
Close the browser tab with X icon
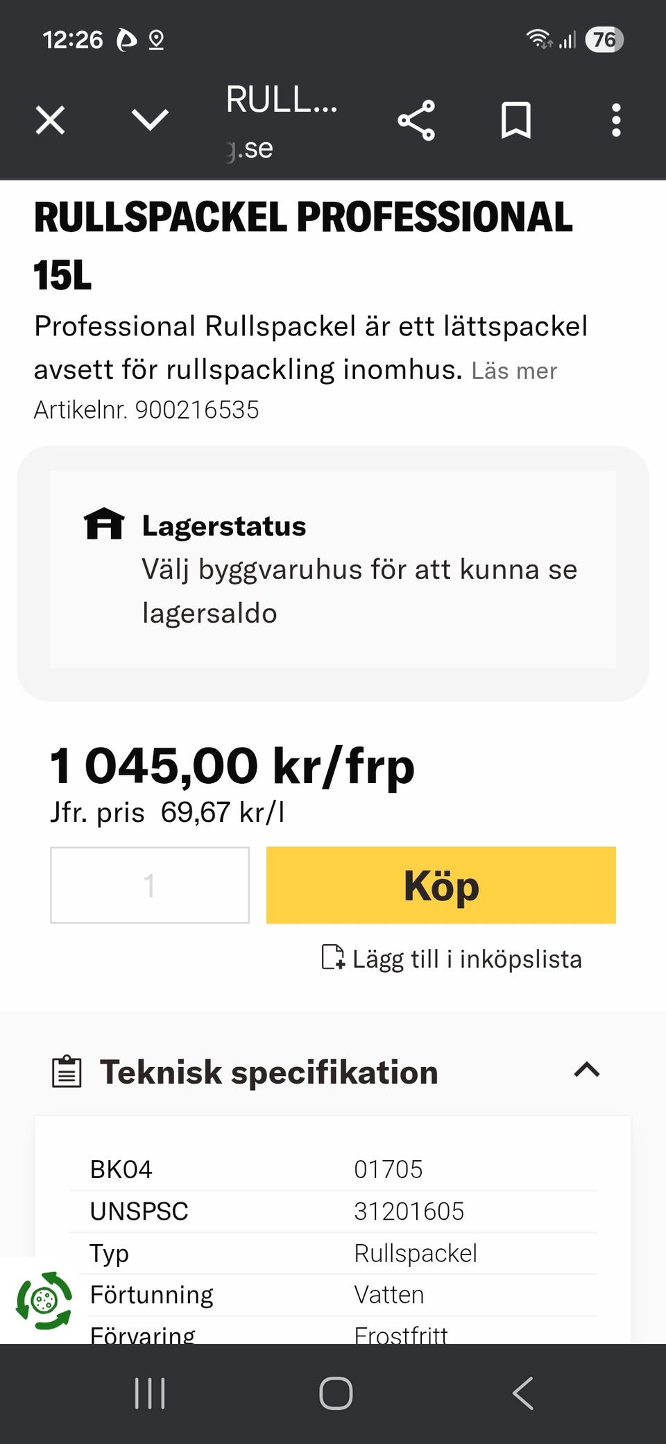tap(50, 120)
